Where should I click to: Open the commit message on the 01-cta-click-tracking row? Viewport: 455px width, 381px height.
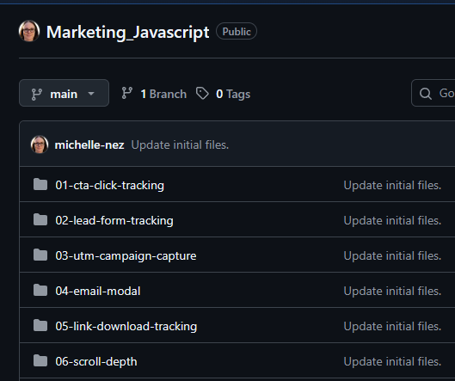click(392, 185)
